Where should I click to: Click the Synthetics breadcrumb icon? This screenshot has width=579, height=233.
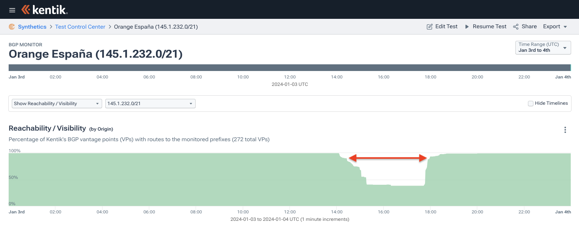tap(12, 27)
